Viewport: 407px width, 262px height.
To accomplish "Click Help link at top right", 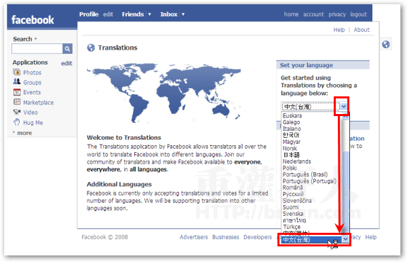I will (x=339, y=30).
